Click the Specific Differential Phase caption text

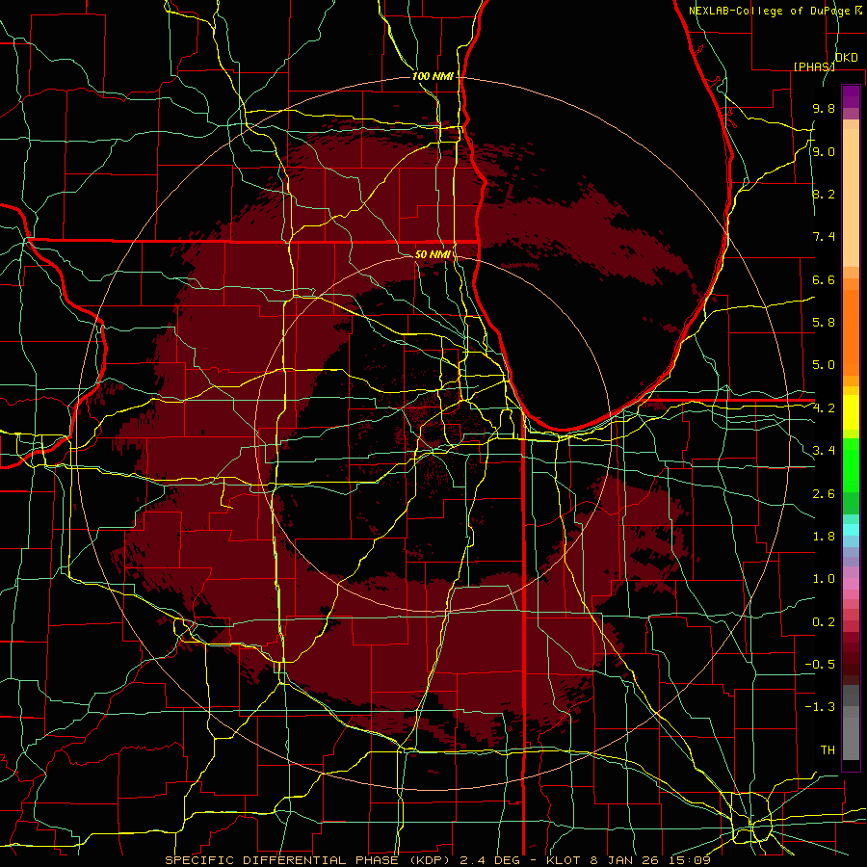click(437, 860)
